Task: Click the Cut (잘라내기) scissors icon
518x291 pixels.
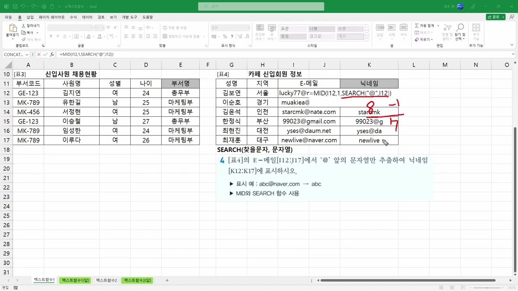Action: (x=23, y=26)
